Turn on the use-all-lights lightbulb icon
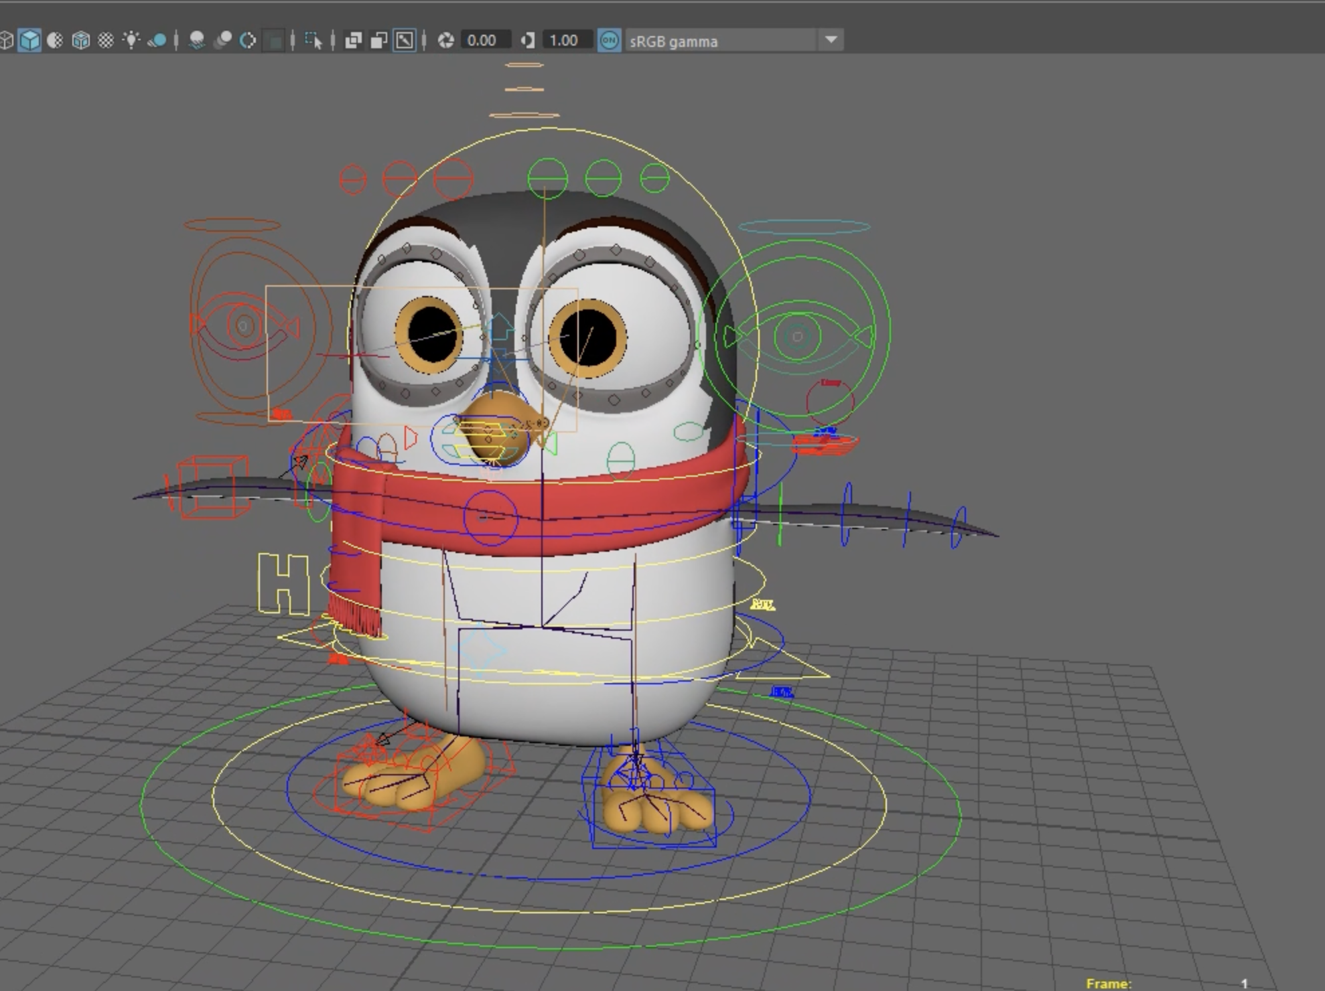The width and height of the screenshot is (1325, 991). pyautogui.click(x=132, y=40)
